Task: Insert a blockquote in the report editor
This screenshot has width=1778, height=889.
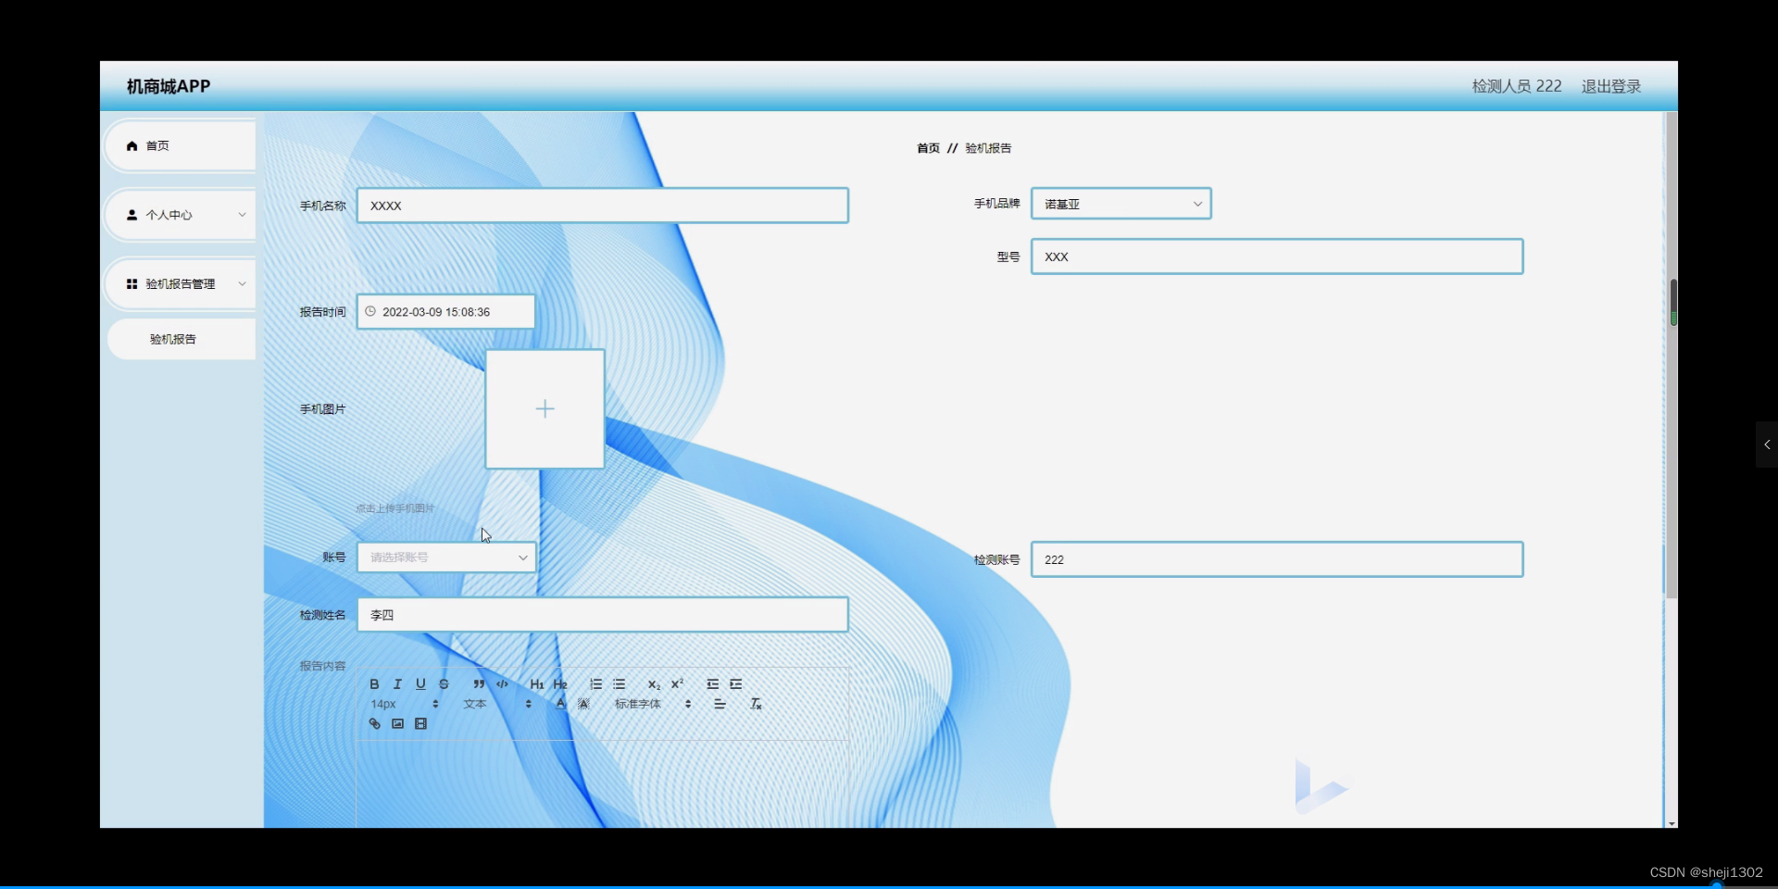Action: (479, 683)
